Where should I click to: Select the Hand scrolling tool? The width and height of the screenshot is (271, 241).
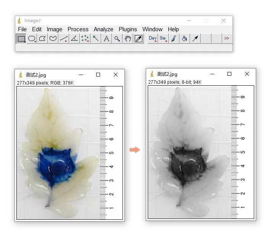pyautogui.click(x=128, y=38)
